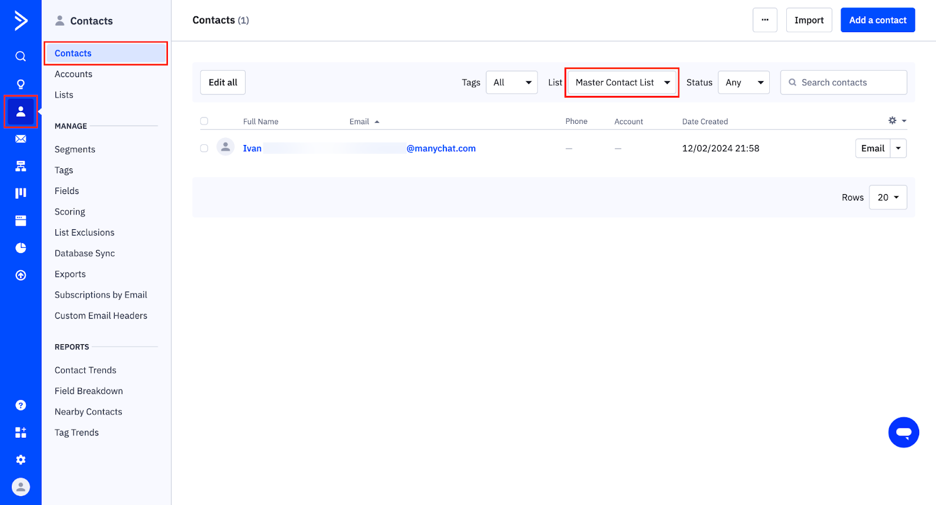This screenshot has width=936, height=505.
Task: Expand the Status filter dropdown
Action: coord(744,82)
